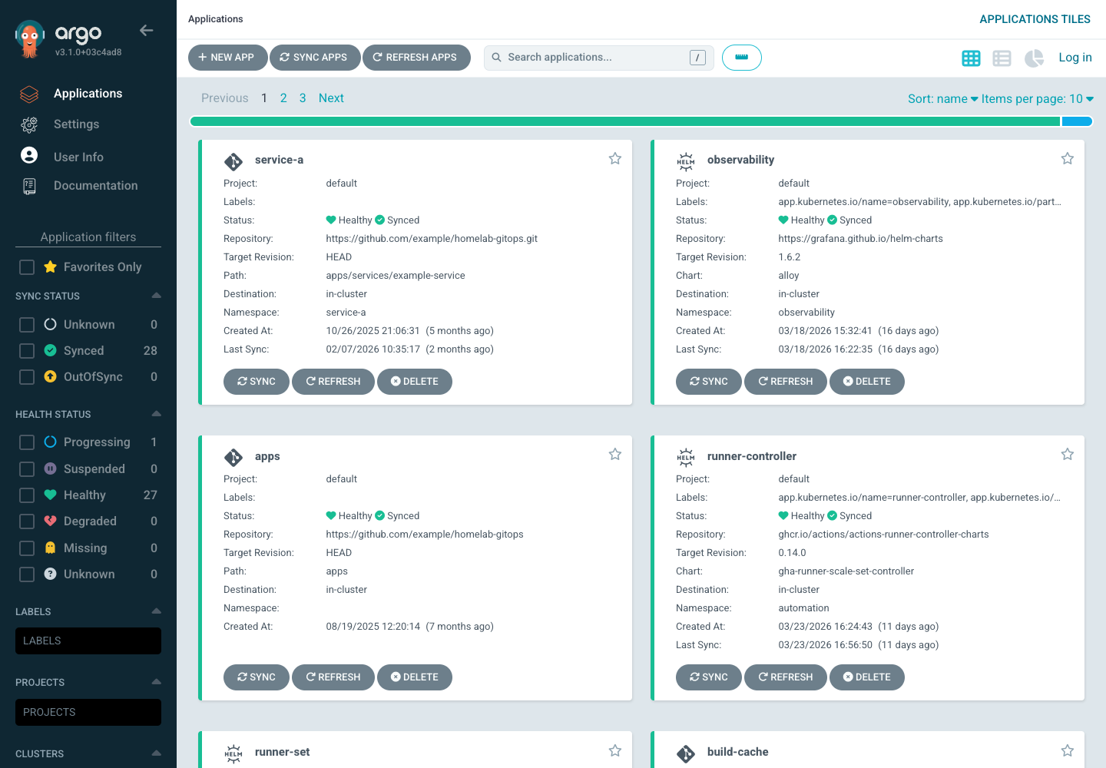This screenshot has height=768, width=1106.
Task: Click the blue segment of status bar
Action: [x=1077, y=121]
